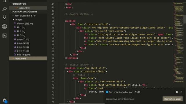Click the Skills heading text on line 70
Image resolution: width=186 pixels, height=104 pixels.
coord(136,85)
